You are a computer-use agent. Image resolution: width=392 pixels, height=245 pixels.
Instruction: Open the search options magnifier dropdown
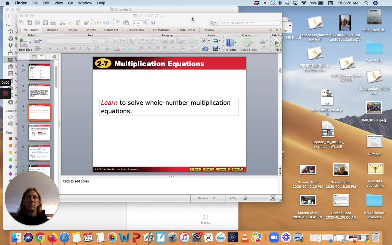point(213,23)
